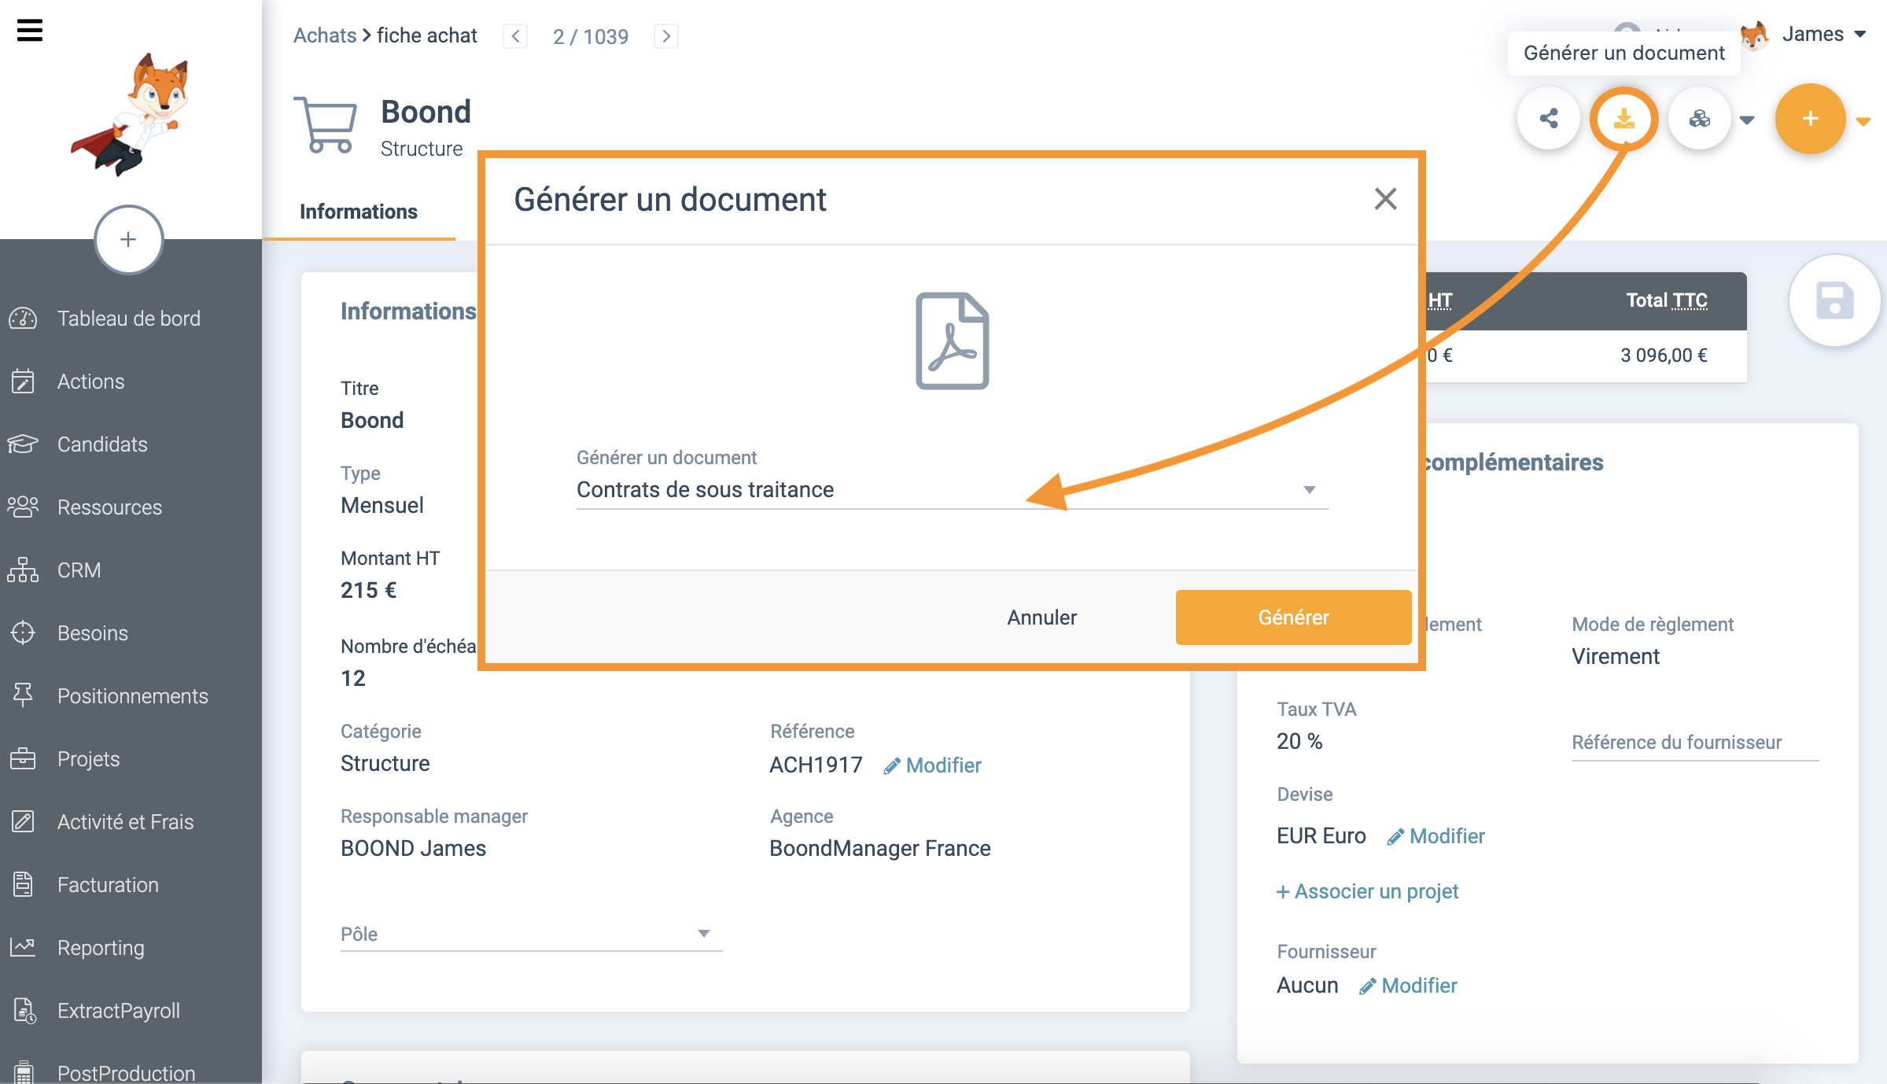Click the James fox avatar
This screenshot has height=1084, width=1887.
point(1754,36)
